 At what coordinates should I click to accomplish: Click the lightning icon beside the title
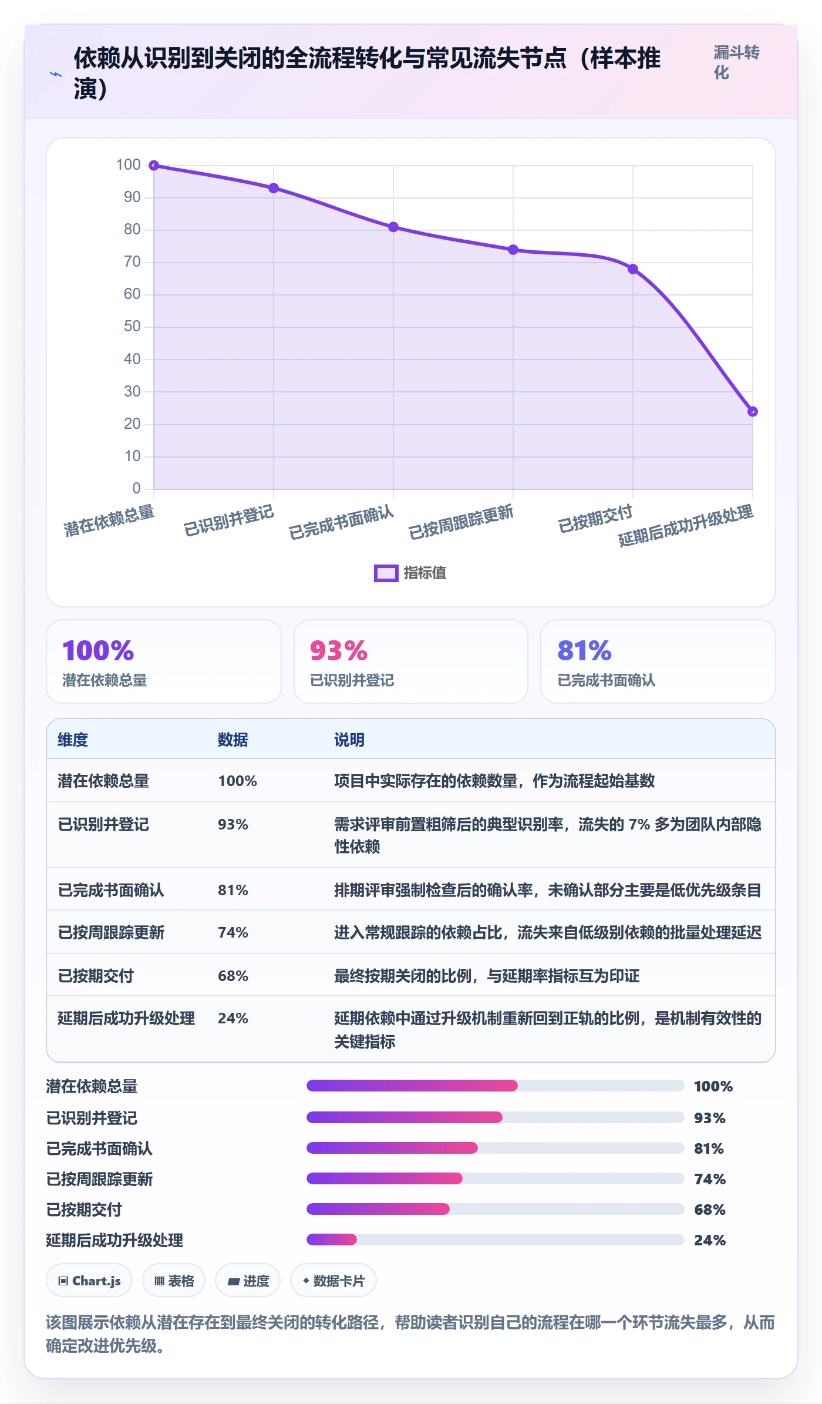56,74
